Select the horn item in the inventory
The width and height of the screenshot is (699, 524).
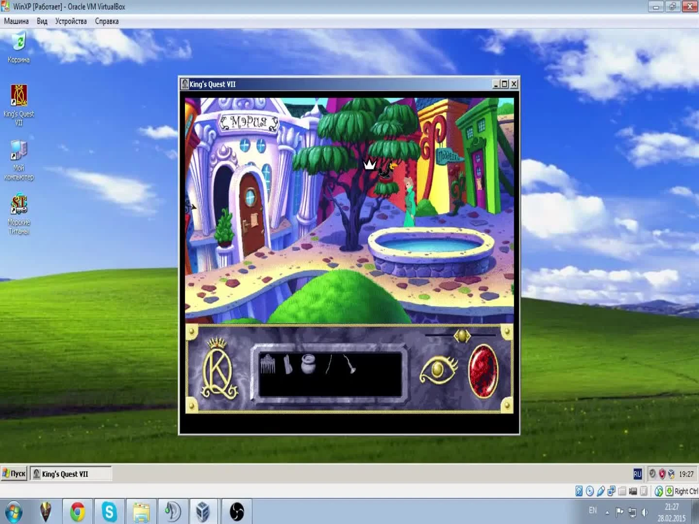pyautogui.click(x=349, y=364)
